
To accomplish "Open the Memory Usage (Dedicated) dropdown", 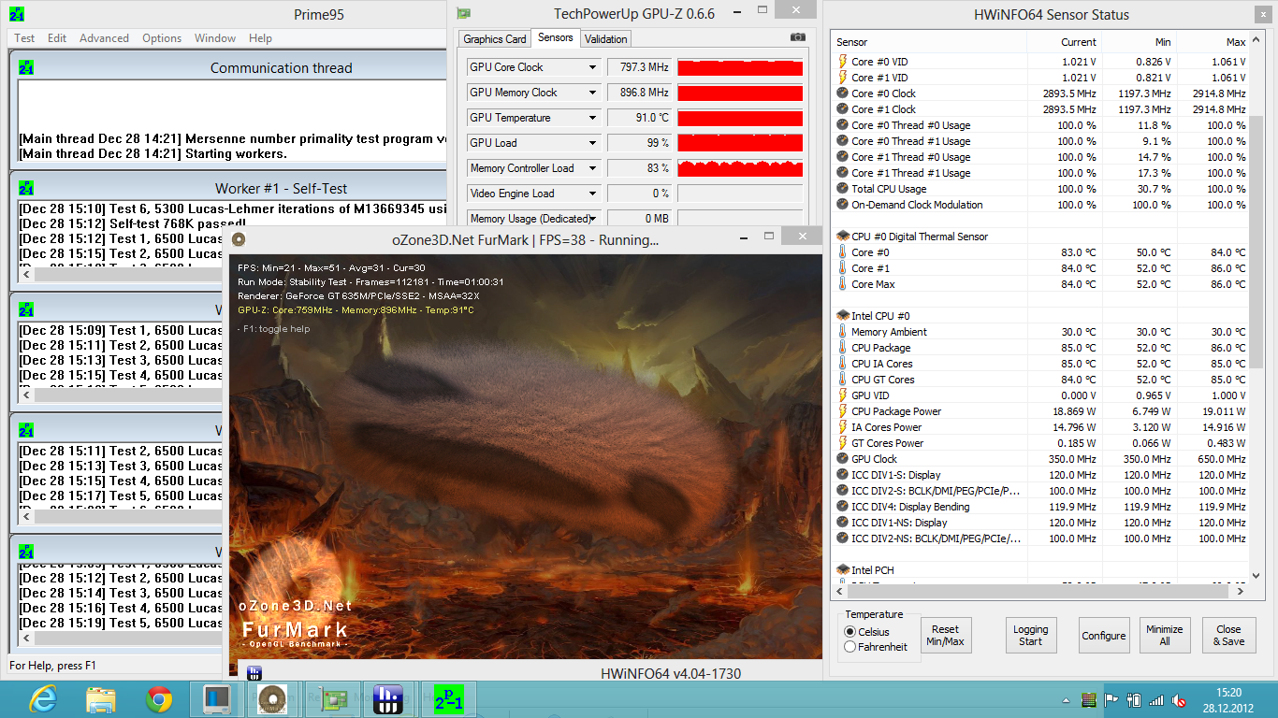I will coord(593,219).
